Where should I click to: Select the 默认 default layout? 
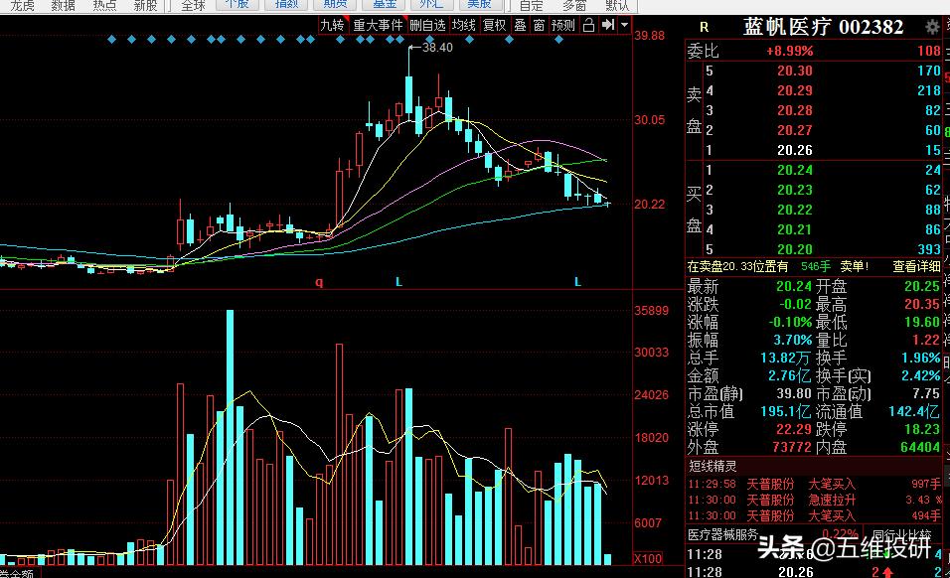[x=617, y=5]
